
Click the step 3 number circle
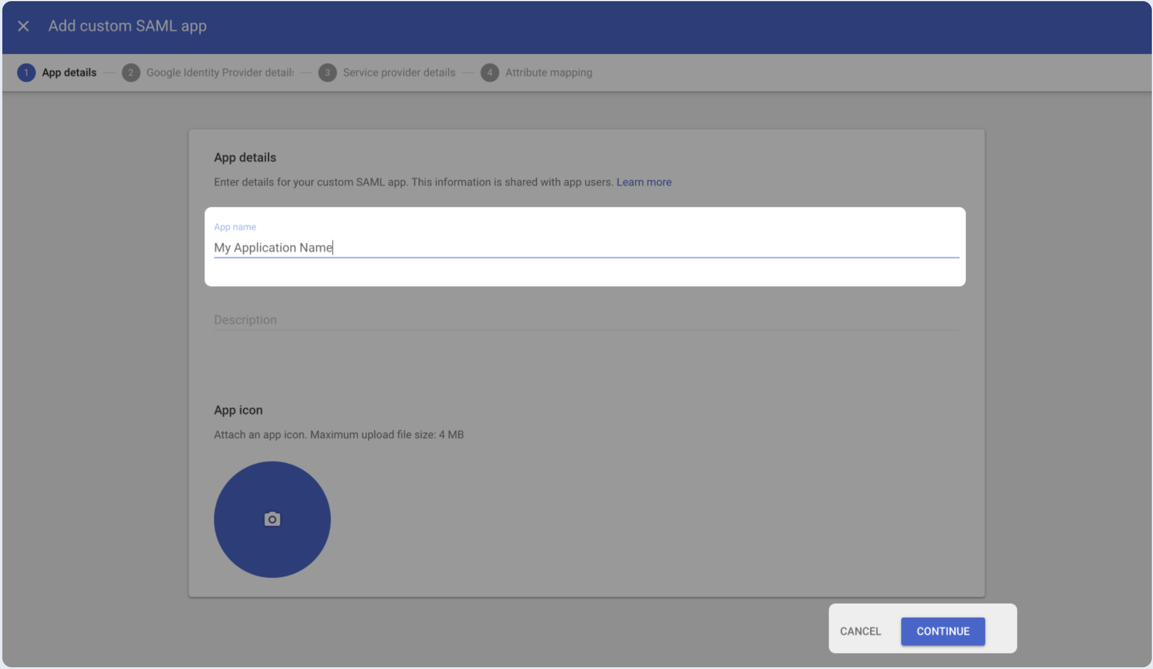328,72
